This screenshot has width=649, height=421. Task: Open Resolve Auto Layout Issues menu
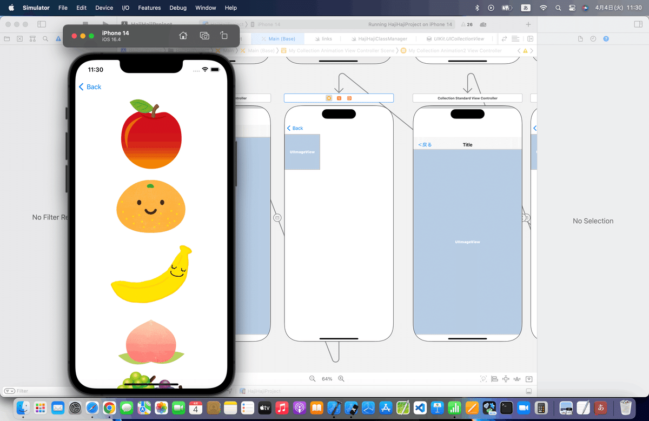(517, 379)
